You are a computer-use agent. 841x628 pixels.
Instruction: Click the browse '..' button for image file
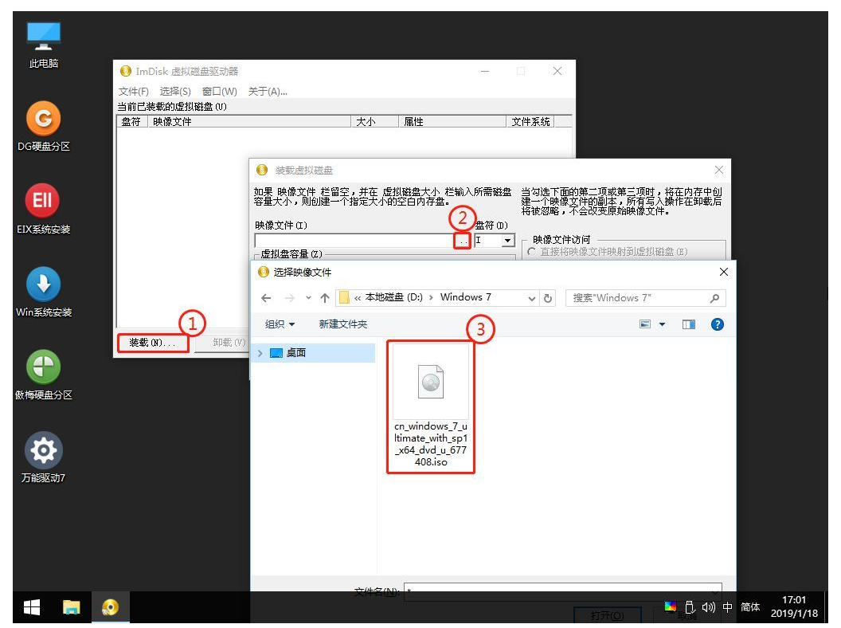click(463, 241)
